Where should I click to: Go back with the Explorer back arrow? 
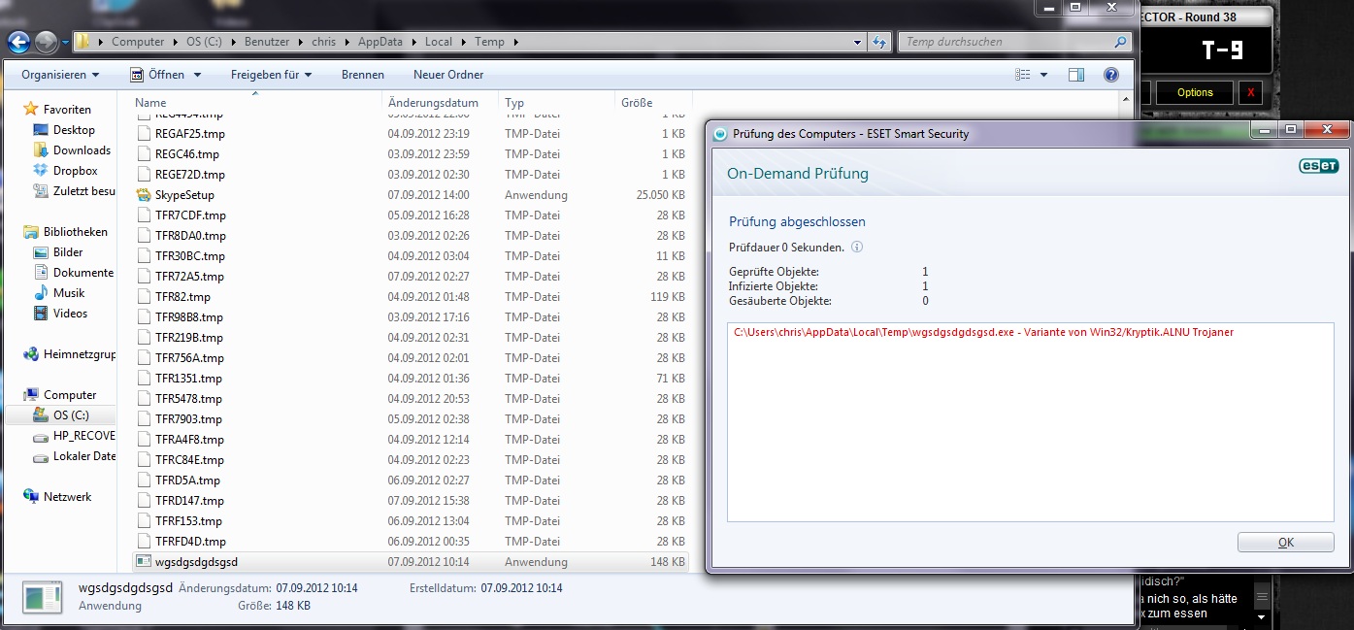[19, 42]
